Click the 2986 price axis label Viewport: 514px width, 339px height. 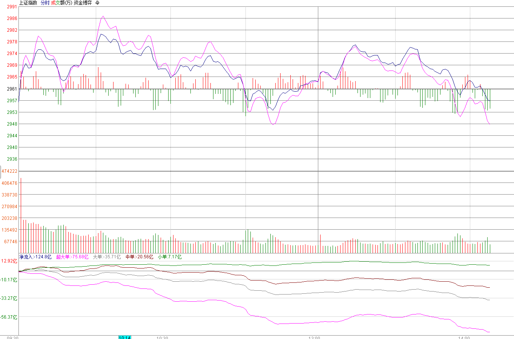pyautogui.click(x=12, y=18)
